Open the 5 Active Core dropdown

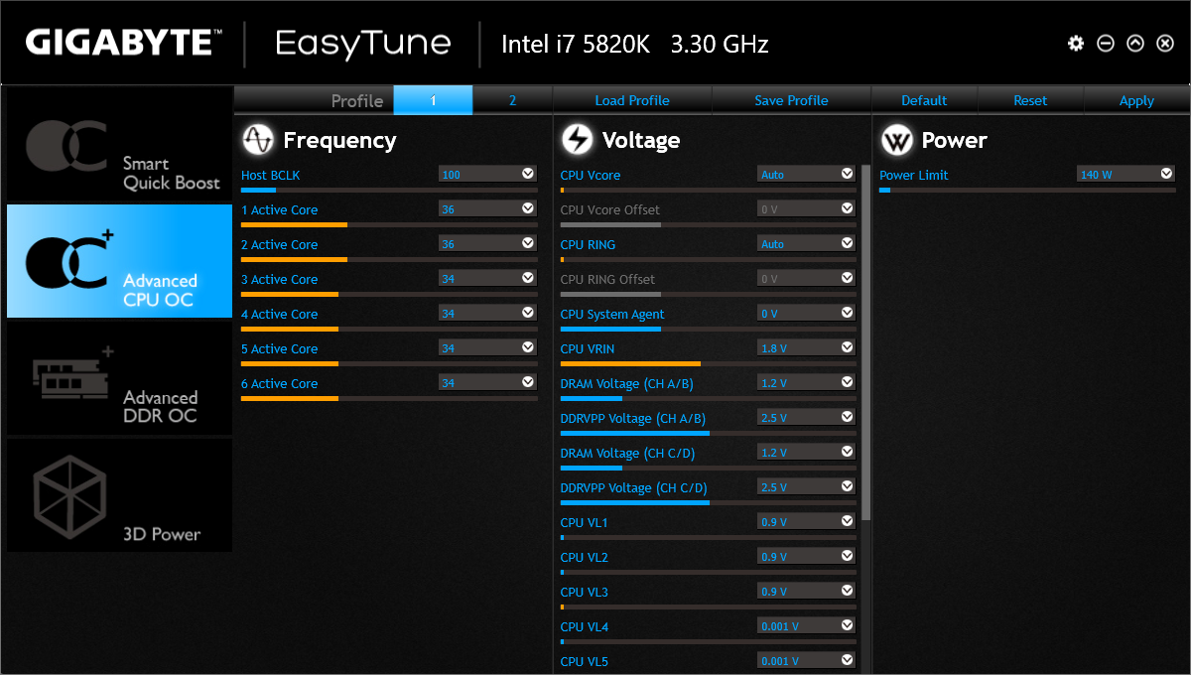coord(487,347)
